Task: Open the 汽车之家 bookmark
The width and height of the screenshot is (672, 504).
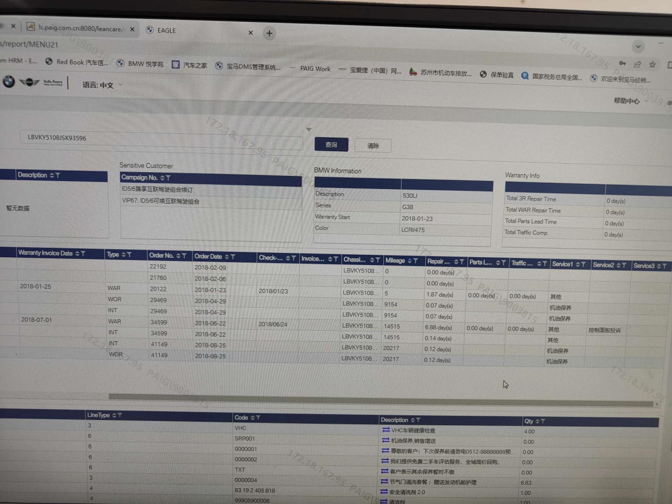Action: [190, 65]
